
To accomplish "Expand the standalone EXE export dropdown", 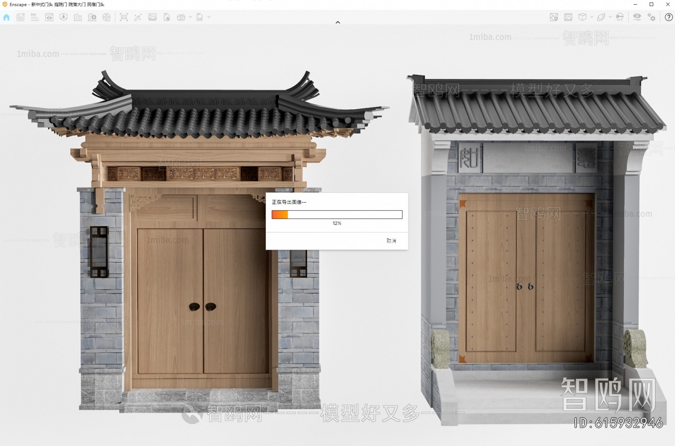I will pyautogui.click(x=209, y=17).
